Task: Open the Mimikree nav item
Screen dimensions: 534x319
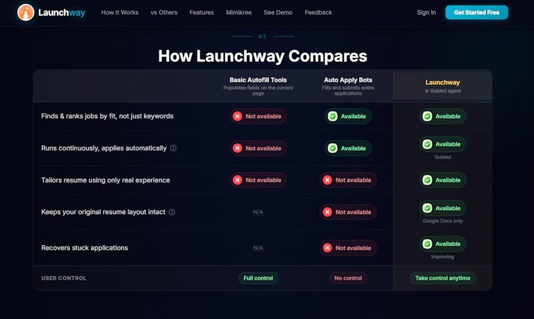Action: pos(239,13)
